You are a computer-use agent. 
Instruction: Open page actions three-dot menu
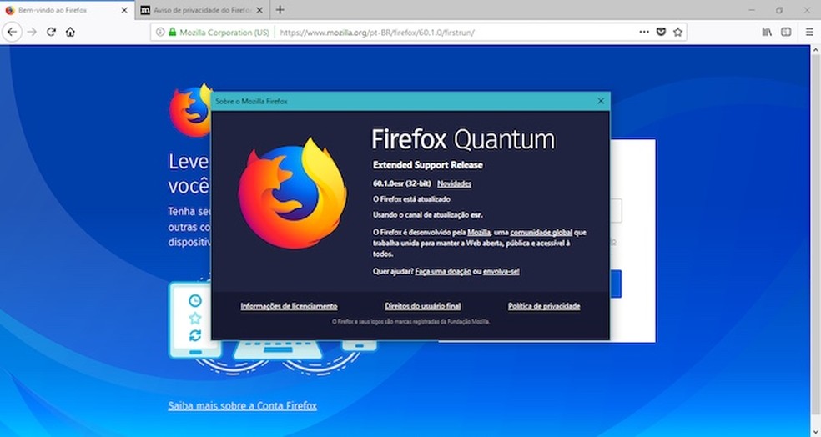644,32
